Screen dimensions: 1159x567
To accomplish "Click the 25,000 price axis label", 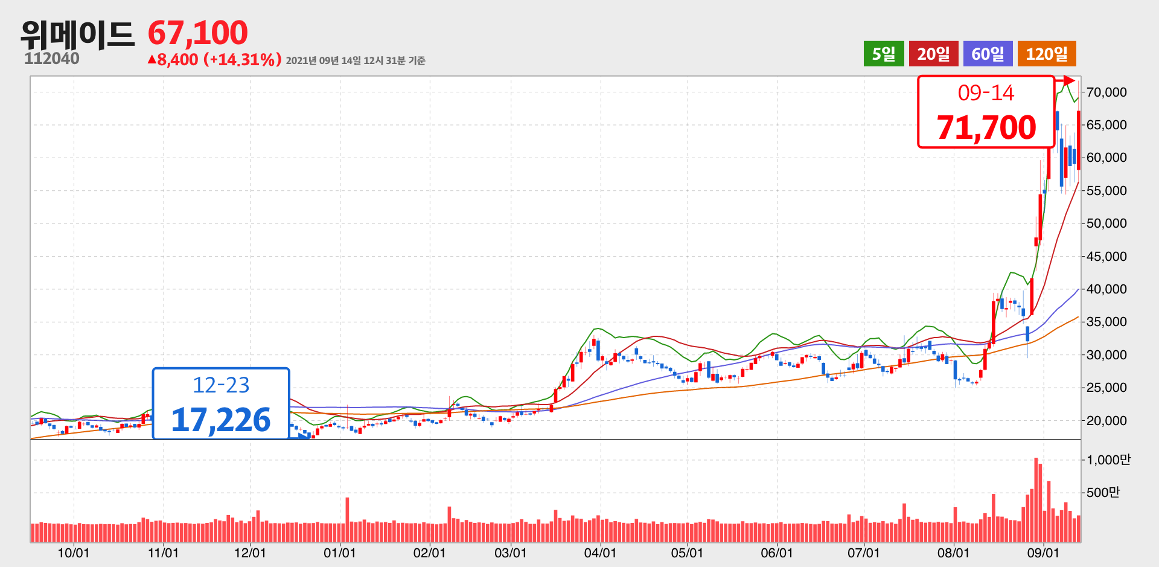I will point(1106,387).
